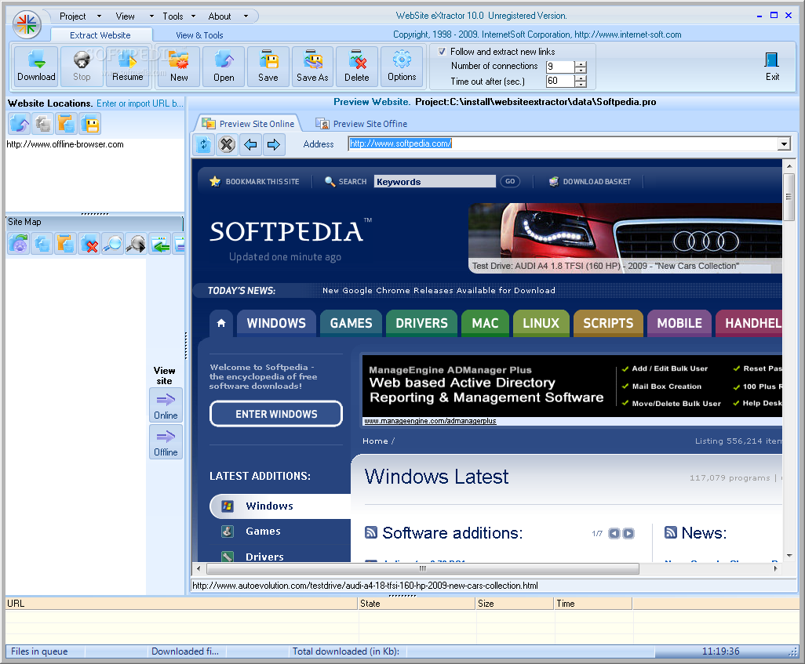Open the Options gear
Image resolution: width=805 pixels, height=664 pixels.
tap(402, 66)
